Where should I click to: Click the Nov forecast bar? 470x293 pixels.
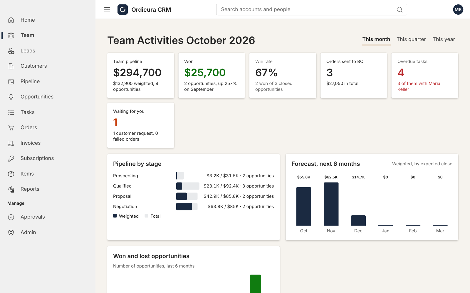tap(331, 204)
